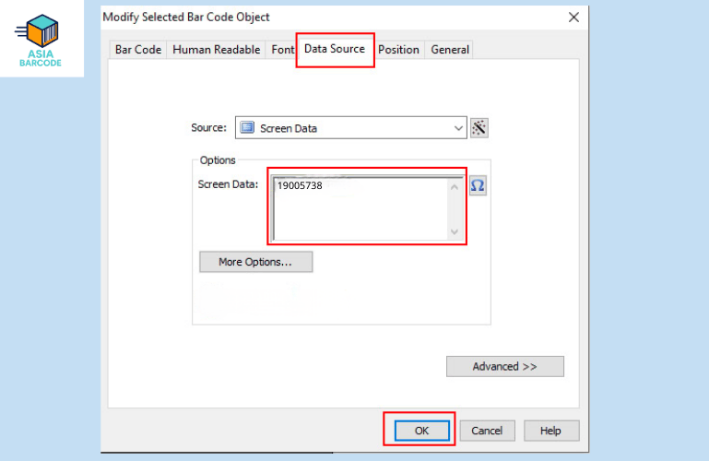Click the Screen Data scroll down arrow
The height and width of the screenshot is (461, 709).
coord(454,231)
